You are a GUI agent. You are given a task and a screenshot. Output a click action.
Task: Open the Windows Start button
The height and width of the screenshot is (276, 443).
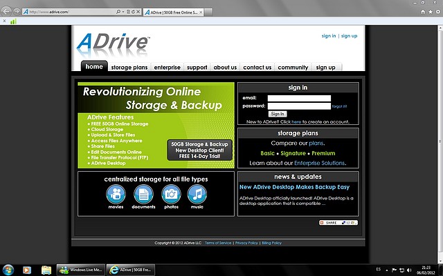click(x=8, y=270)
